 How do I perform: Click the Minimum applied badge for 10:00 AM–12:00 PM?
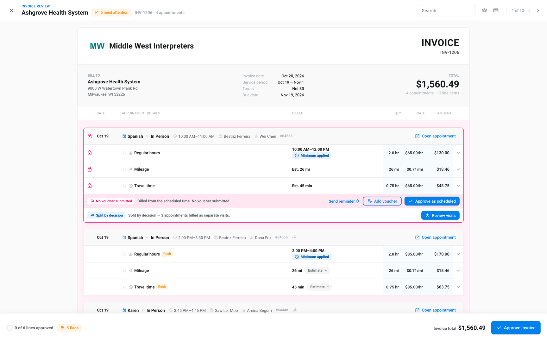311,155
